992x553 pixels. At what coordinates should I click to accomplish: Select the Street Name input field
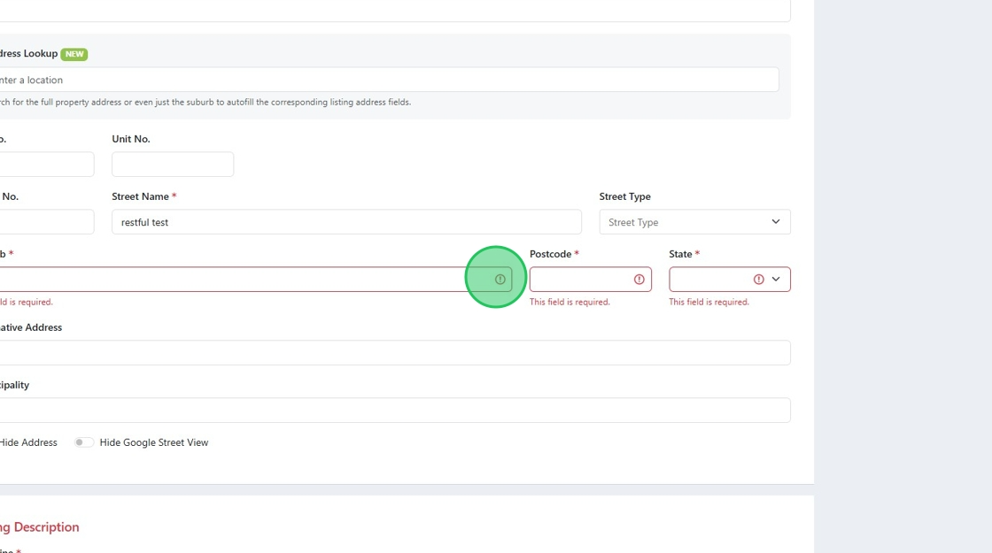(x=346, y=222)
